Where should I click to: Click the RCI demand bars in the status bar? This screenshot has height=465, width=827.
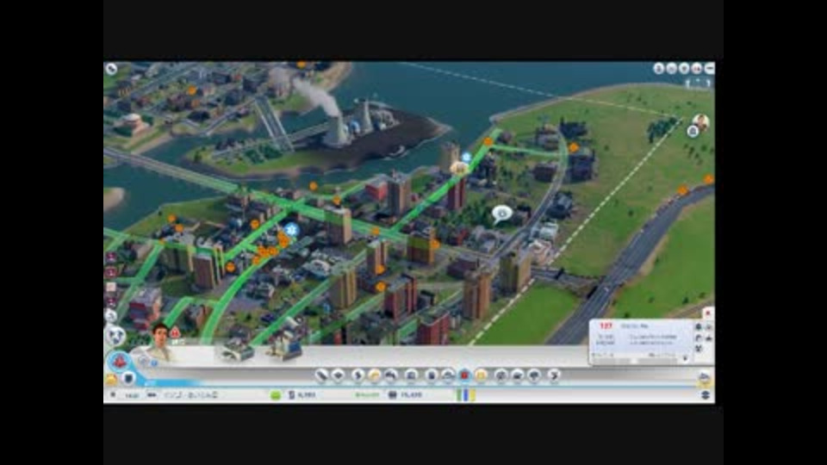pyautogui.click(x=466, y=394)
